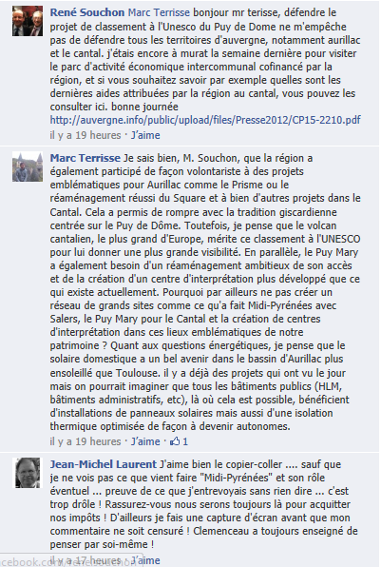The image size is (381, 567).
Task: Like René Souchon's comment with J'aime
Action: [x=145, y=135]
